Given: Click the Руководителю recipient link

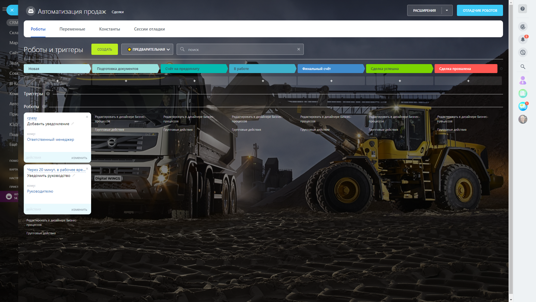Looking at the screenshot, I should click(40, 191).
